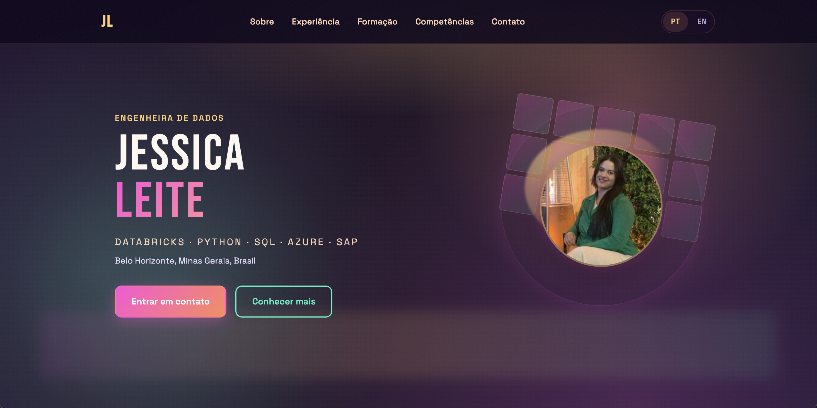
Task: Click the SQL skill text
Action: [x=265, y=242]
